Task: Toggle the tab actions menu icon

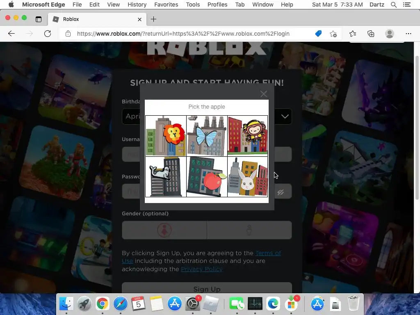Action: (39, 19)
